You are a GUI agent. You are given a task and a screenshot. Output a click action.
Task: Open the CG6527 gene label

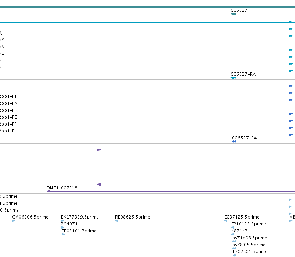click(239, 10)
